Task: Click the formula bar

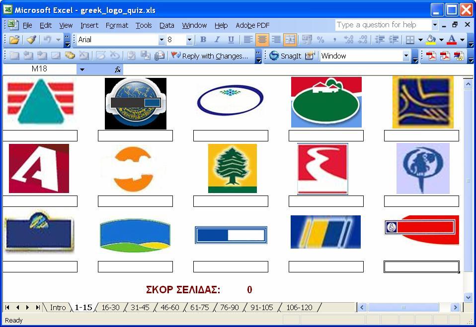Action: point(298,69)
